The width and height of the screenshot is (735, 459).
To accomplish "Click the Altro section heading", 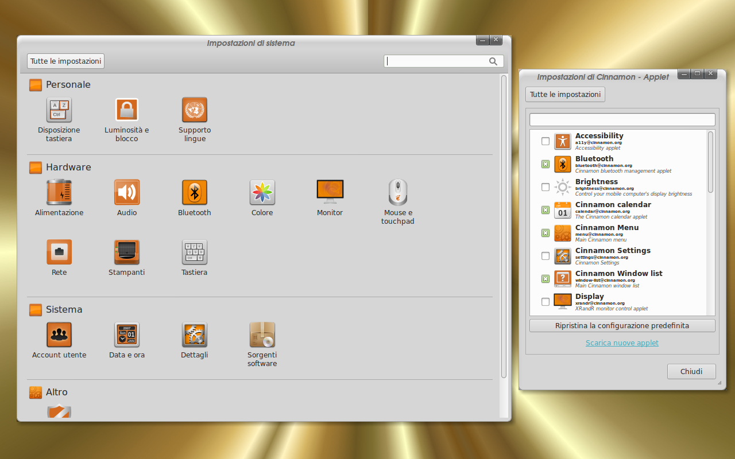I will 57,392.
